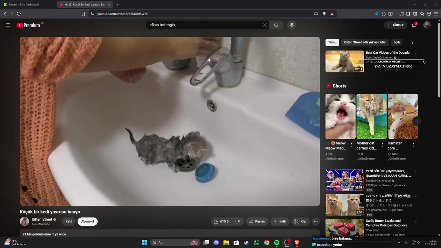The image size is (441, 248).
Task: Click taskbar search box Ara
Action: (x=175, y=242)
